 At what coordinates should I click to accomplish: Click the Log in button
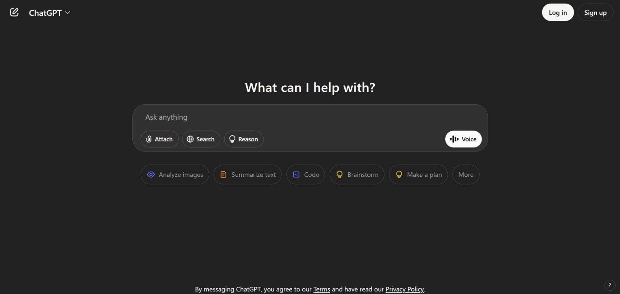[x=557, y=12]
